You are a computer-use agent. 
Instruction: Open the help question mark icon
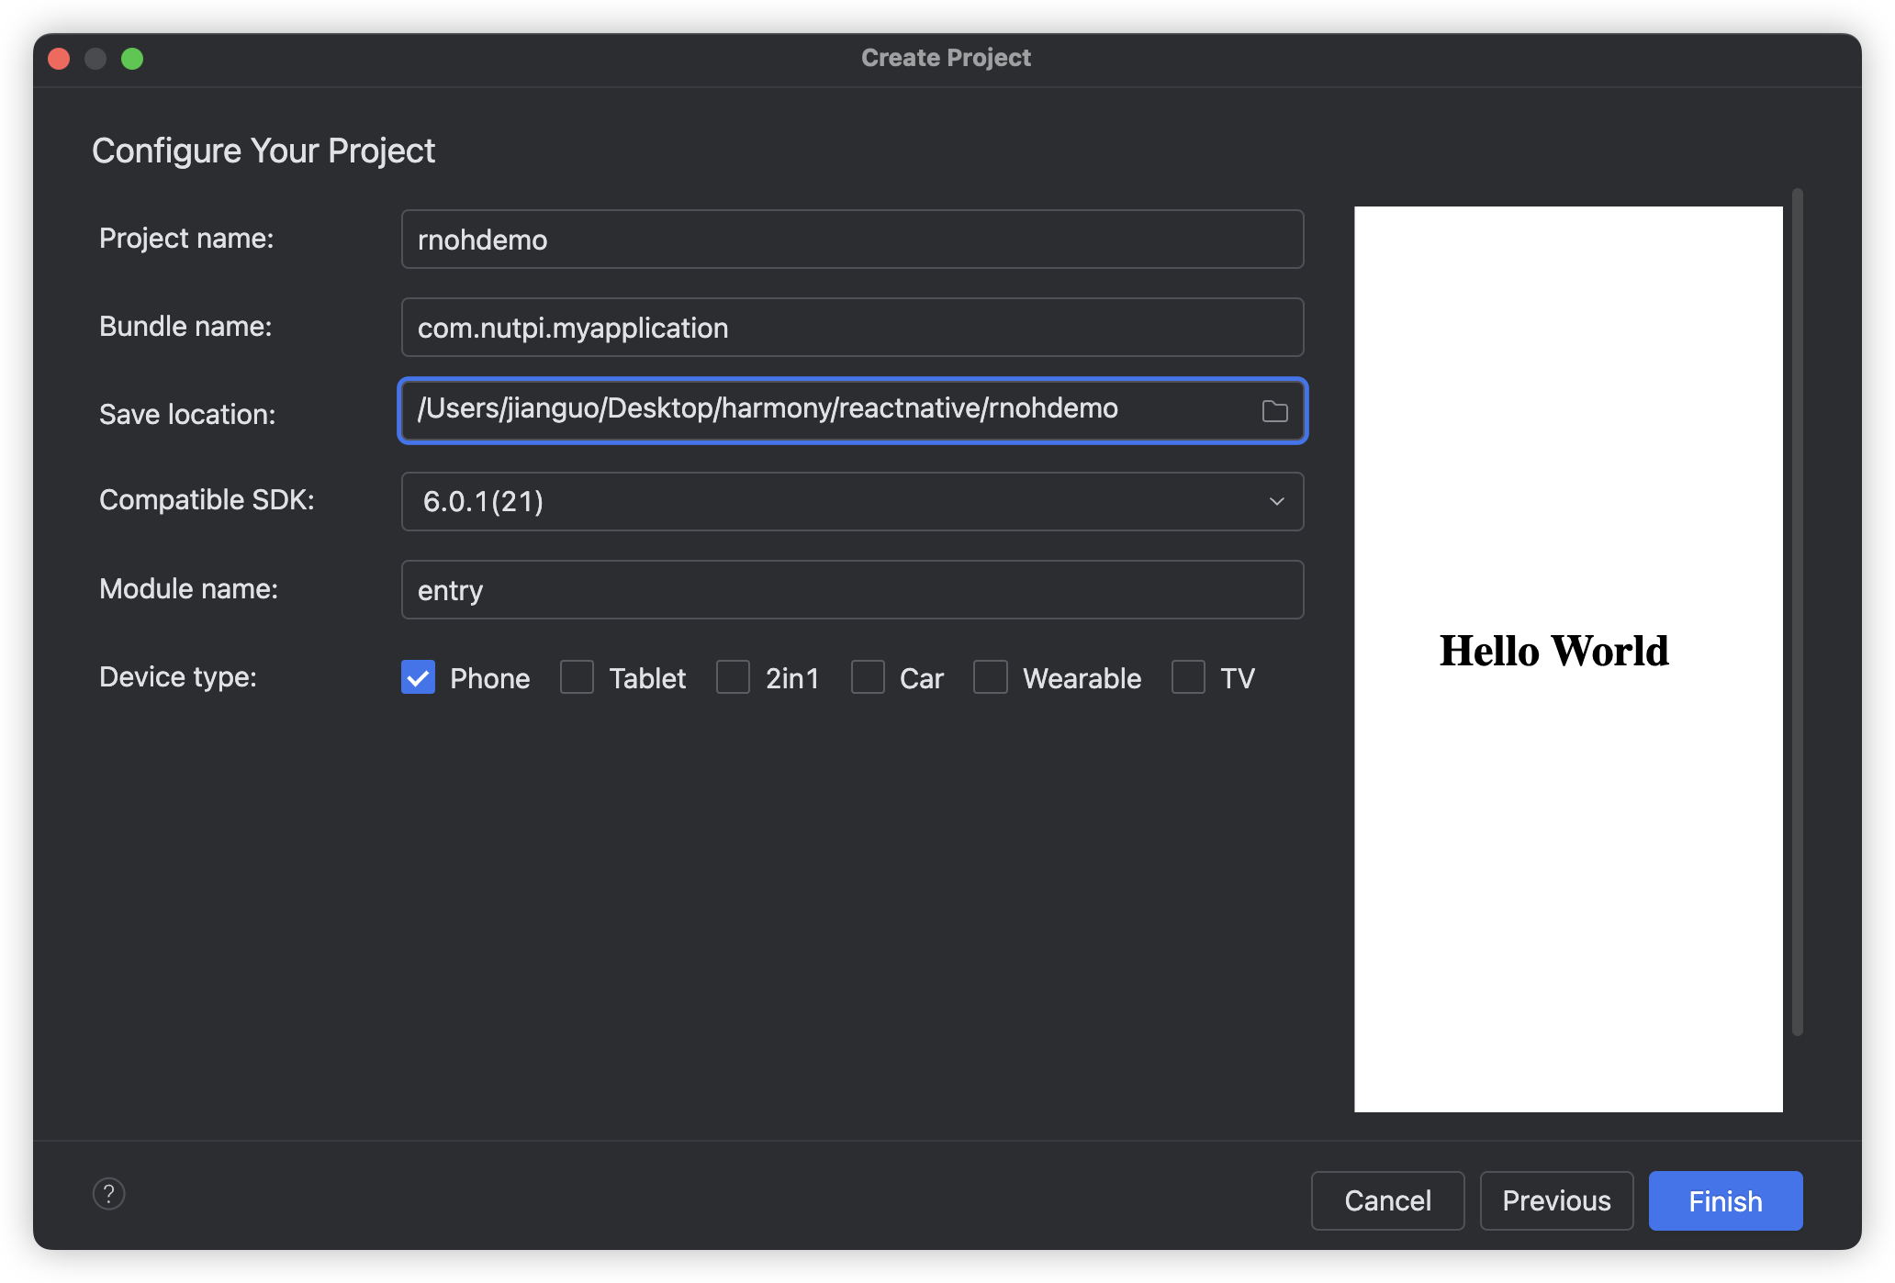(108, 1194)
